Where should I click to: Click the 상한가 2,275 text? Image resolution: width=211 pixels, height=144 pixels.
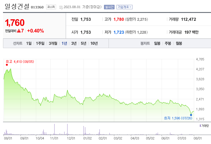(x=137, y=19)
